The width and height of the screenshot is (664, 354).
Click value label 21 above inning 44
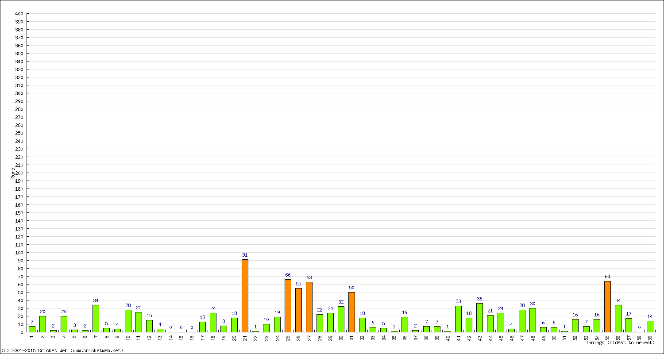(x=490, y=311)
